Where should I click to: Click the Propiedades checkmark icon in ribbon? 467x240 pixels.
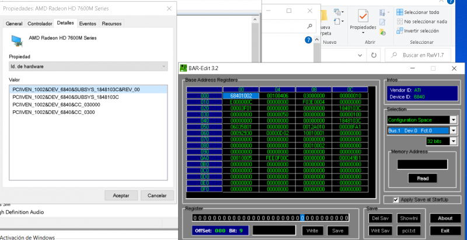tap(363, 15)
